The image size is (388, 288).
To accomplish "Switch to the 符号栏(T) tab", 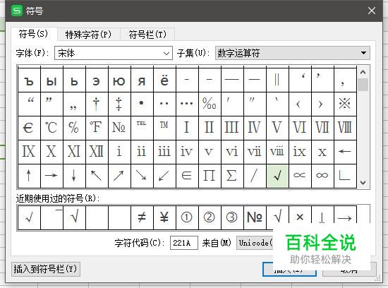I will point(147,35).
